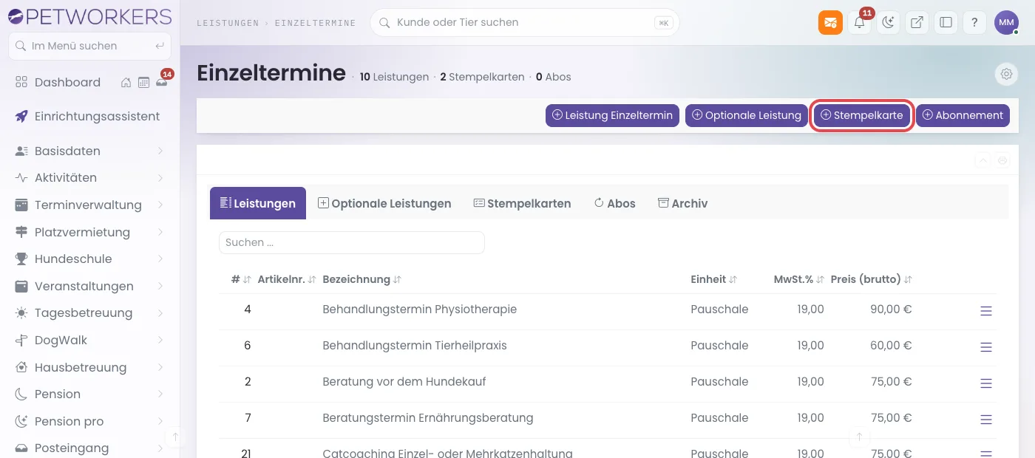Open row menu for Beratungstermin Ernährungsberatung

coord(985,420)
